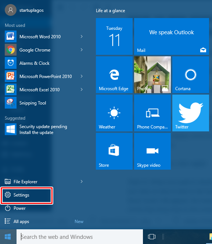
Task: Click the All apps label
Action: point(21,222)
